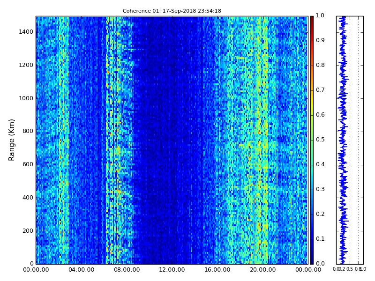Click the 1400 range tick label
Viewport: 375px width, 281px height.
[x=26, y=32]
